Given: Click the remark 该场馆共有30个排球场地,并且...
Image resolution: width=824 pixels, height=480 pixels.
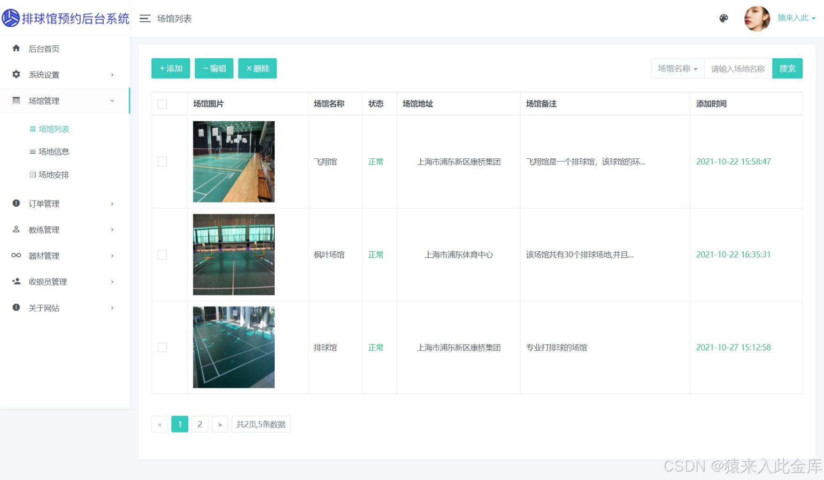Looking at the screenshot, I should 580,255.
